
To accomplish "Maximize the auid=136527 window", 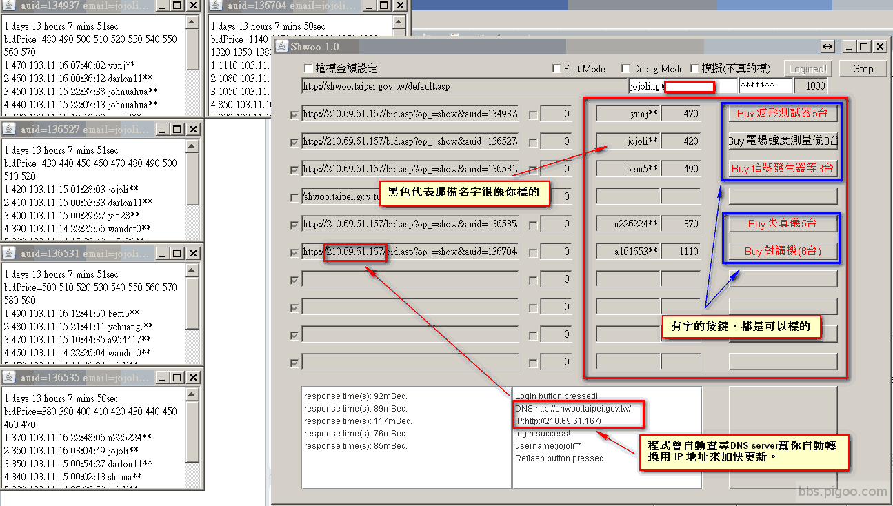I will coord(177,129).
